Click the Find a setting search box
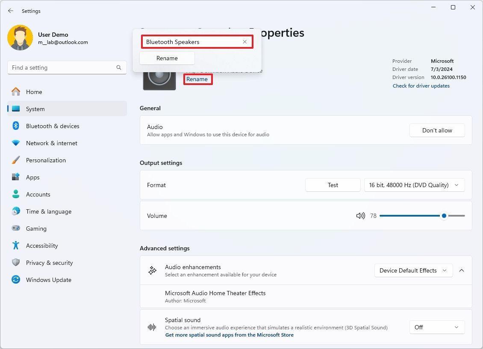Viewport: 483px width, 349px height. (62, 67)
